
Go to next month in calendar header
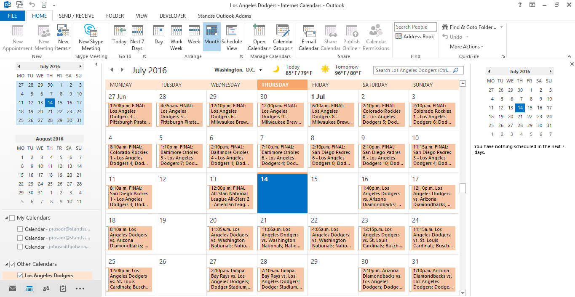click(x=122, y=70)
